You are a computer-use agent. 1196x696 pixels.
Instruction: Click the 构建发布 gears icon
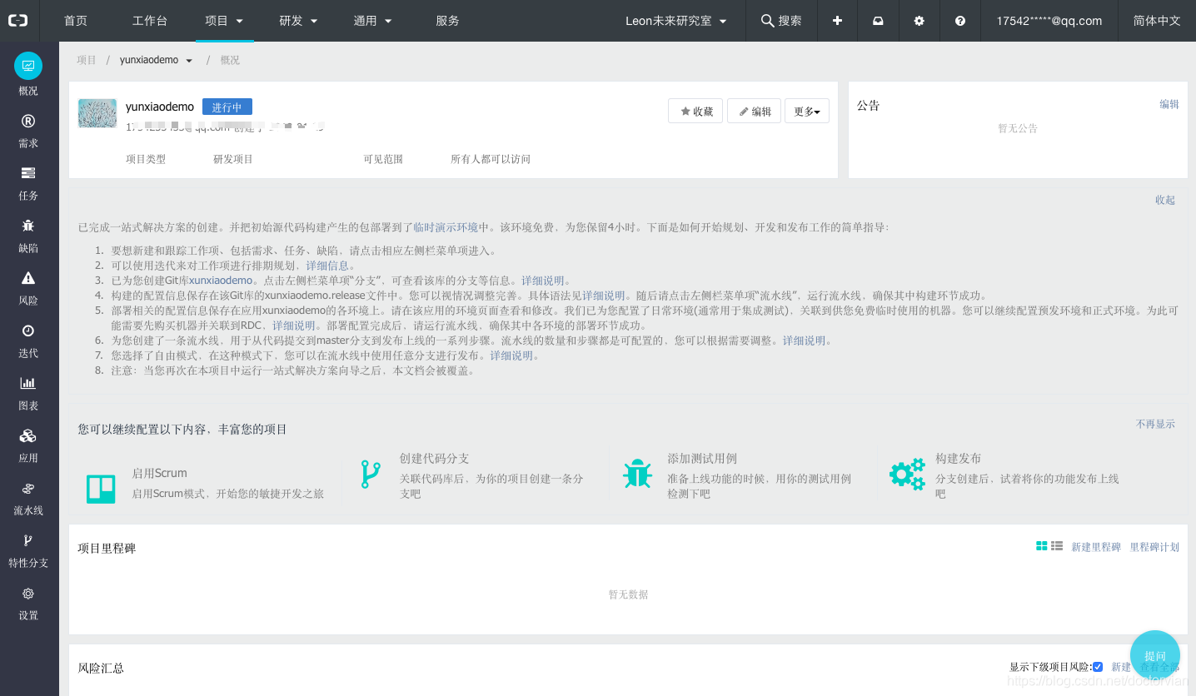[x=907, y=474]
